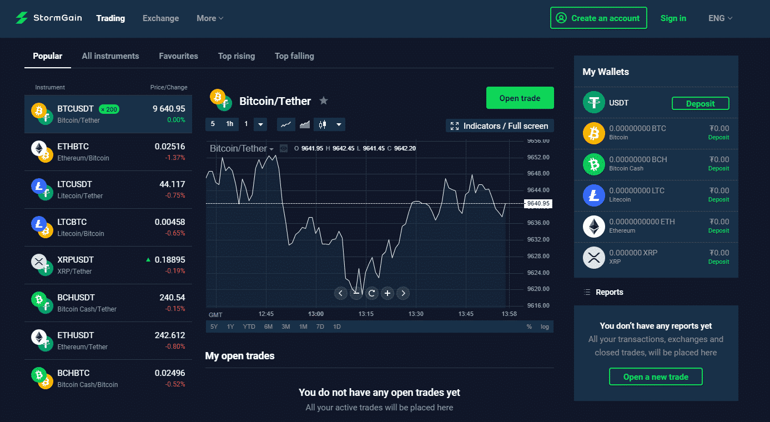
Task: Select the BCHBTC instrument row
Action: point(108,378)
